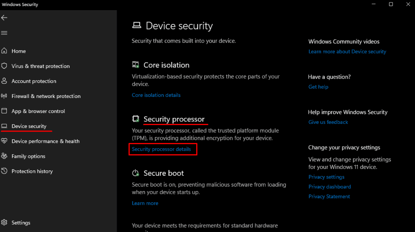Click the Account protection person icon
The image size is (415, 232).
pyautogui.click(x=4, y=81)
